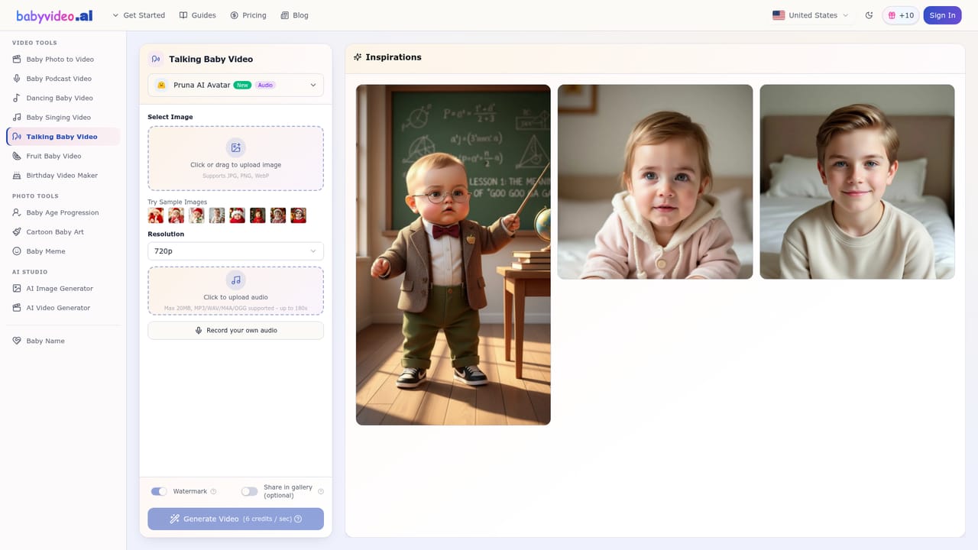Click the babyvideo.ai logo

pyautogui.click(x=54, y=15)
